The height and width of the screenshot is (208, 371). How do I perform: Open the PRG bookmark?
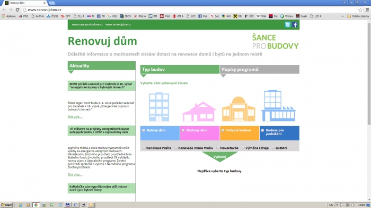23,16
